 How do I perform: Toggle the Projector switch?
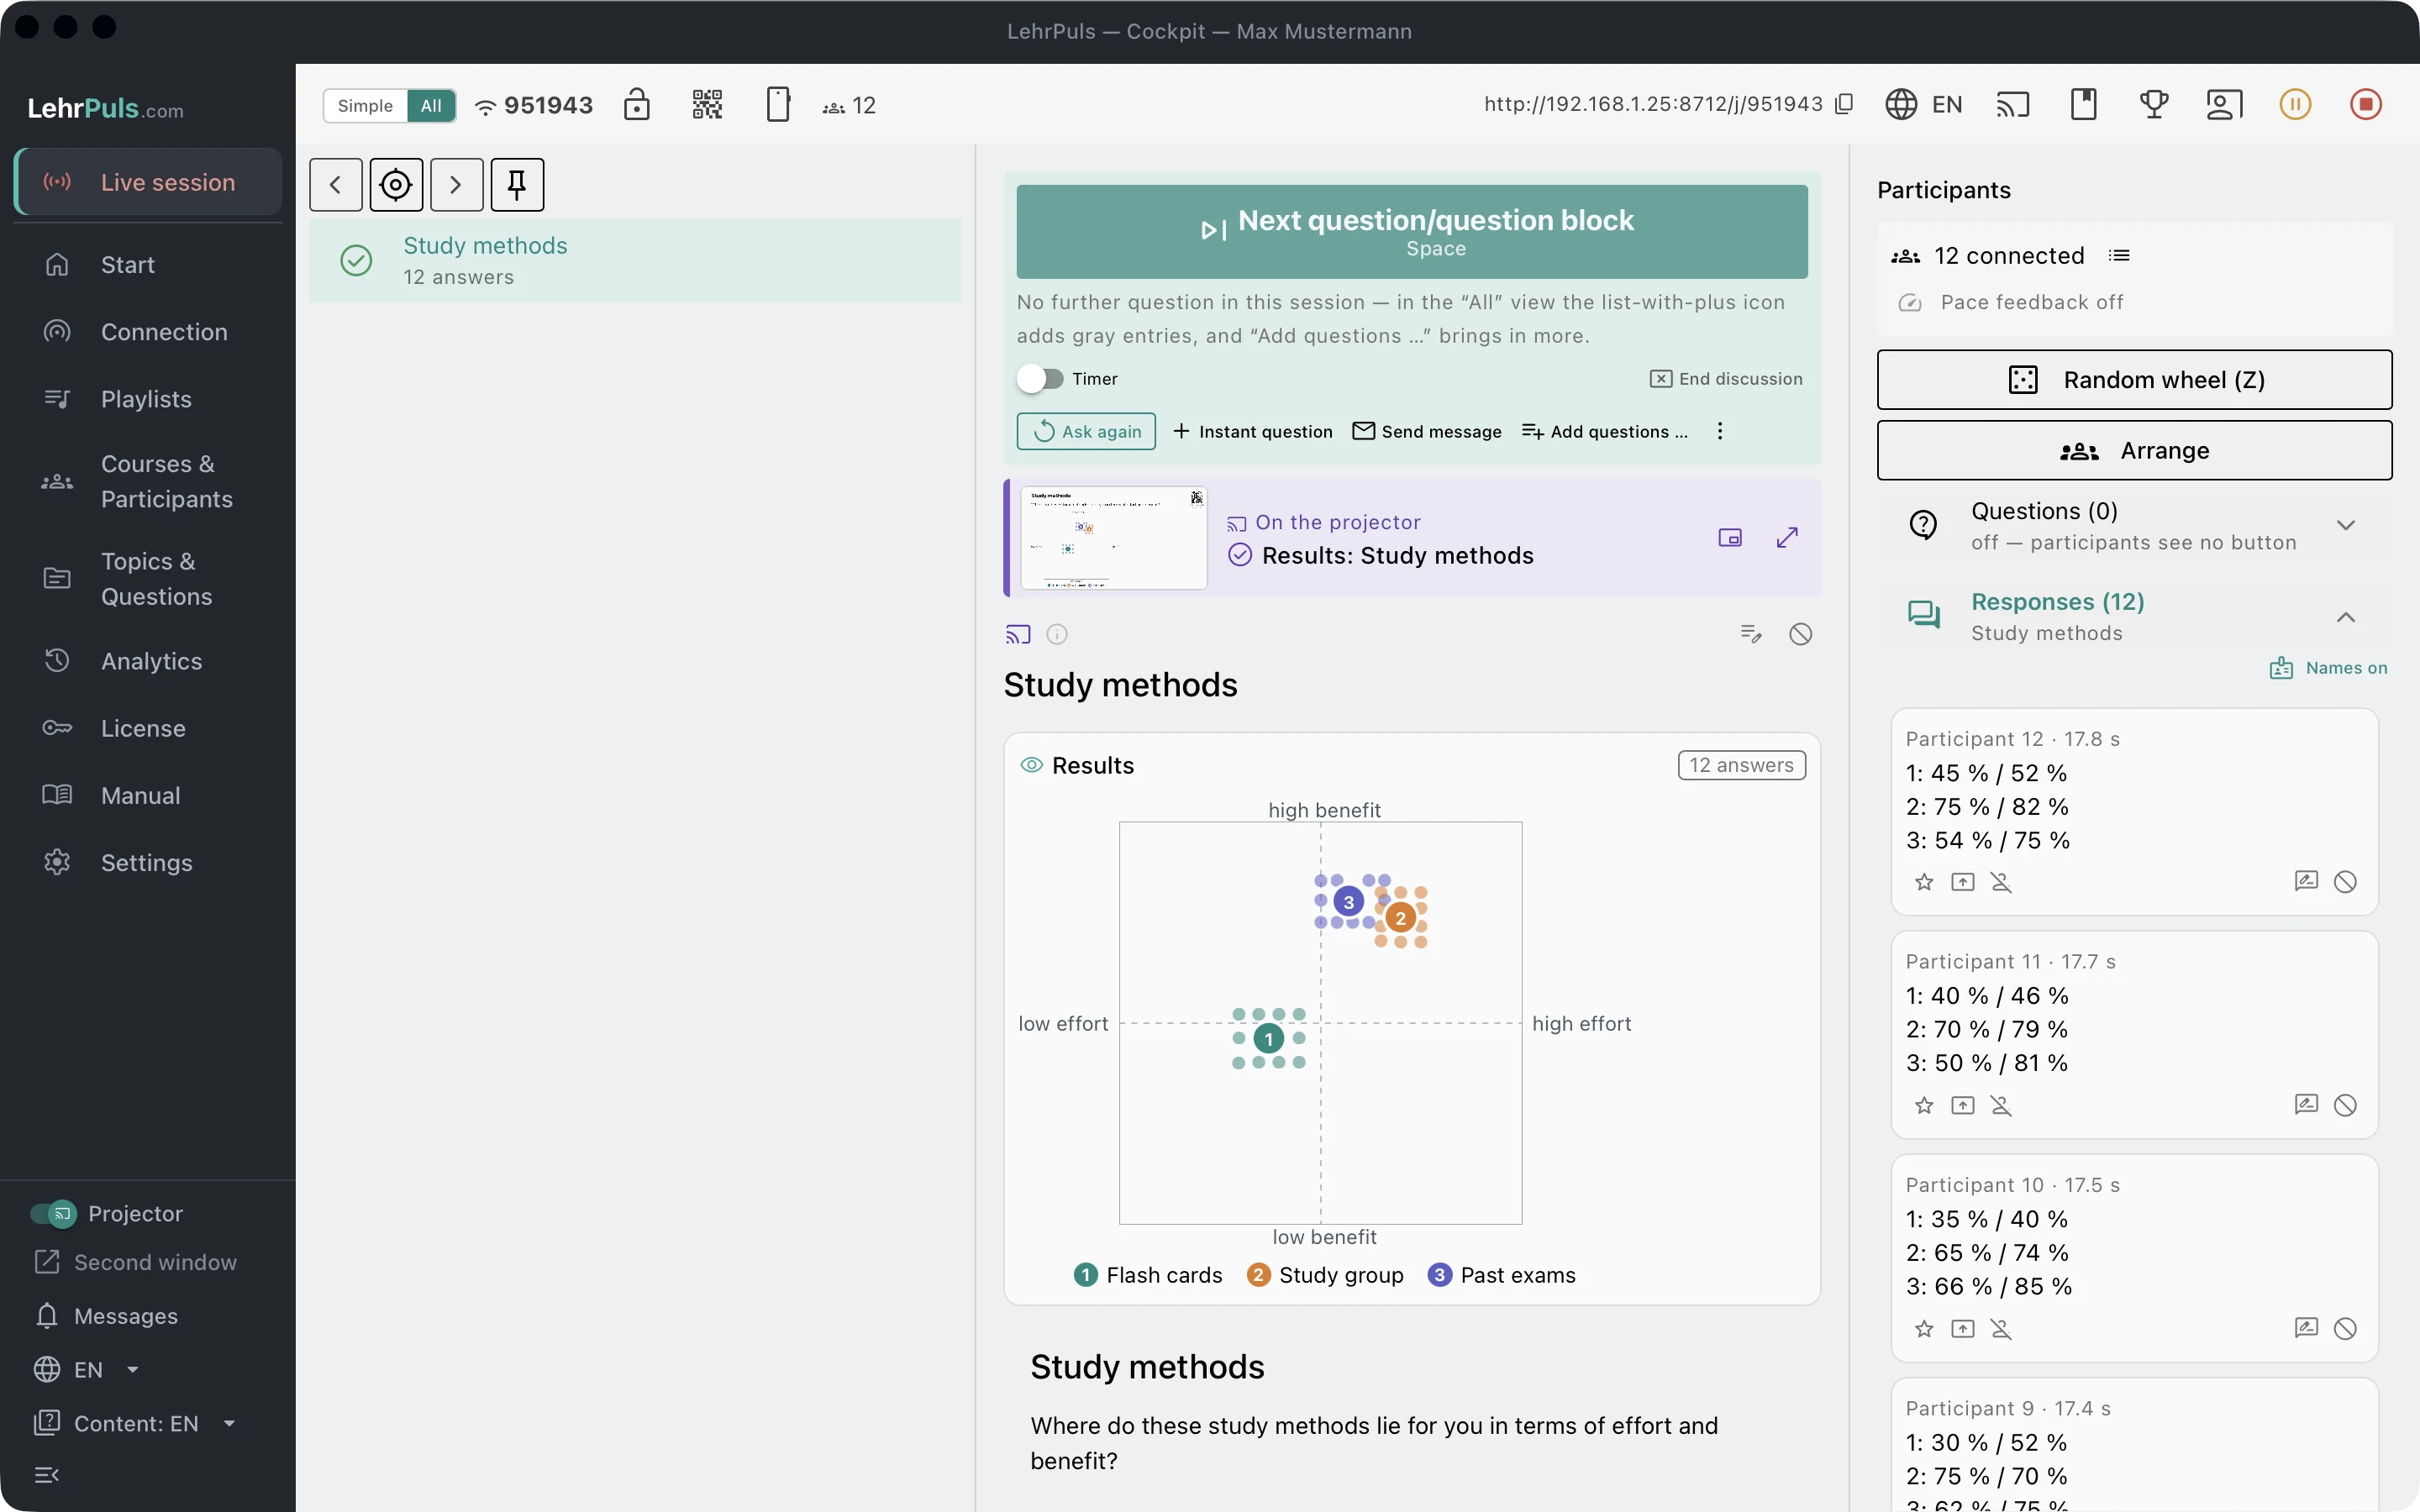[x=53, y=1214]
